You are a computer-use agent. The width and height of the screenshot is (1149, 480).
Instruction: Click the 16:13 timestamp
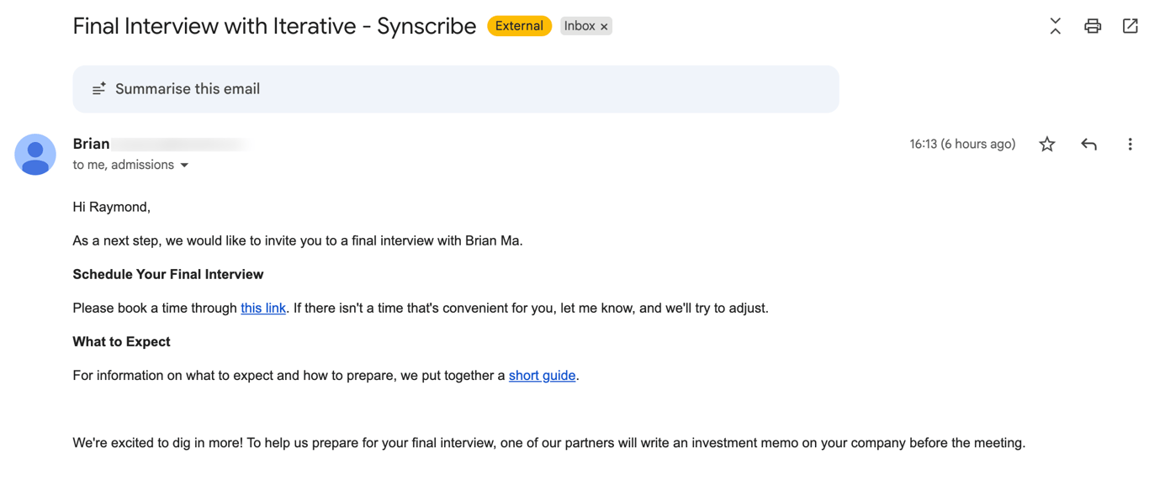click(x=961, y=145)
